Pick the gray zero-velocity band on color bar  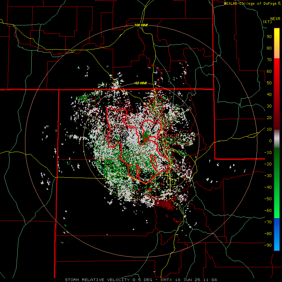277,139
